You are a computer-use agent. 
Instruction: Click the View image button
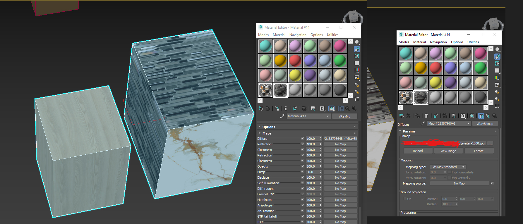pos(448,151)
